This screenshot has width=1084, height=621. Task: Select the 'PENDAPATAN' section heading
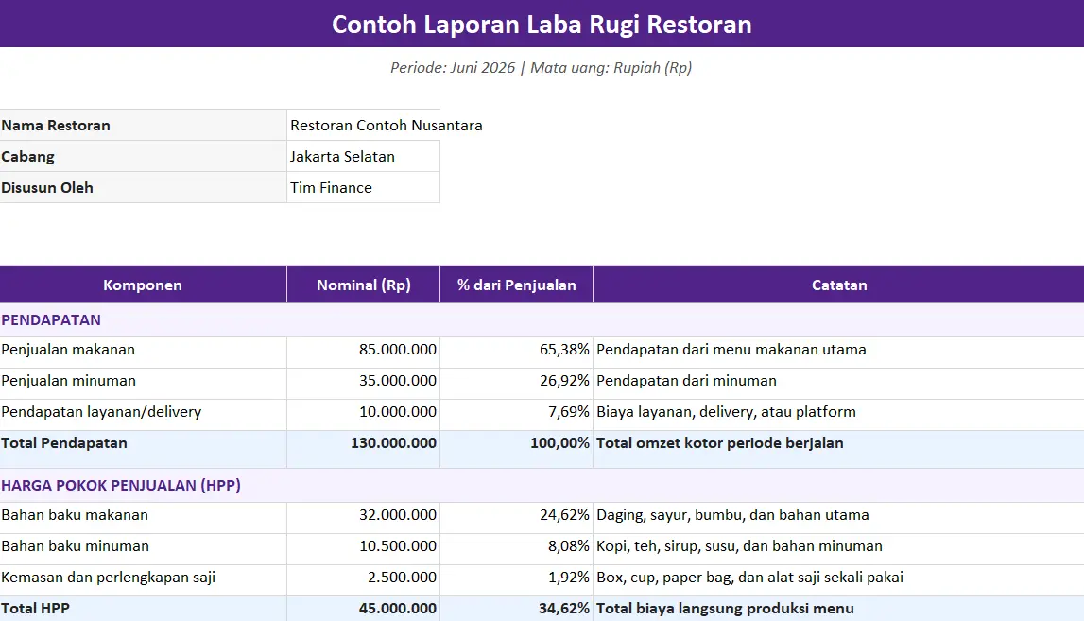(x=51, y=320)
